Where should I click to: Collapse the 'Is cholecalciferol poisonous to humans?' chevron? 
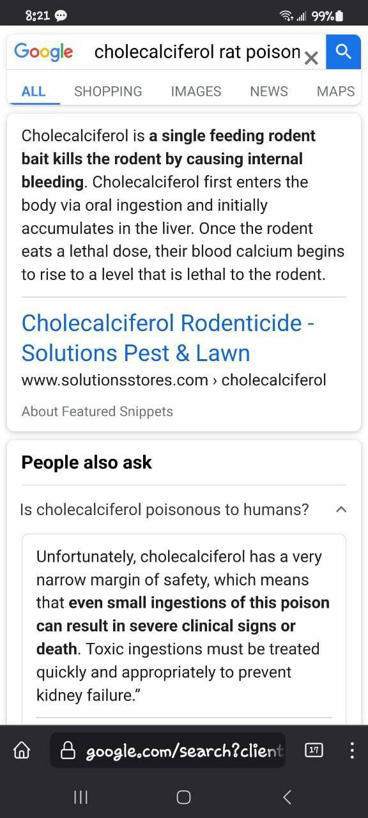[x=341, y=509]
